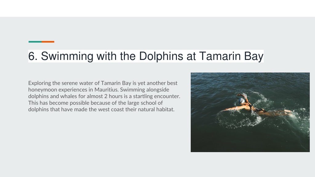
Task: Select the slide title about Tamarin Bay
Action: point(146,56)
